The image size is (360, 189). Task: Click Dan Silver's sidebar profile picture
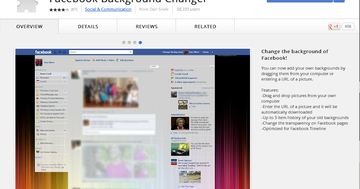coord(38,62)
